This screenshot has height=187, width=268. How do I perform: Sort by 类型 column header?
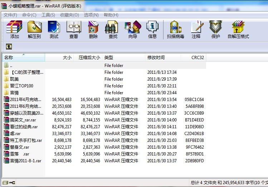click(x=123, y=57)
